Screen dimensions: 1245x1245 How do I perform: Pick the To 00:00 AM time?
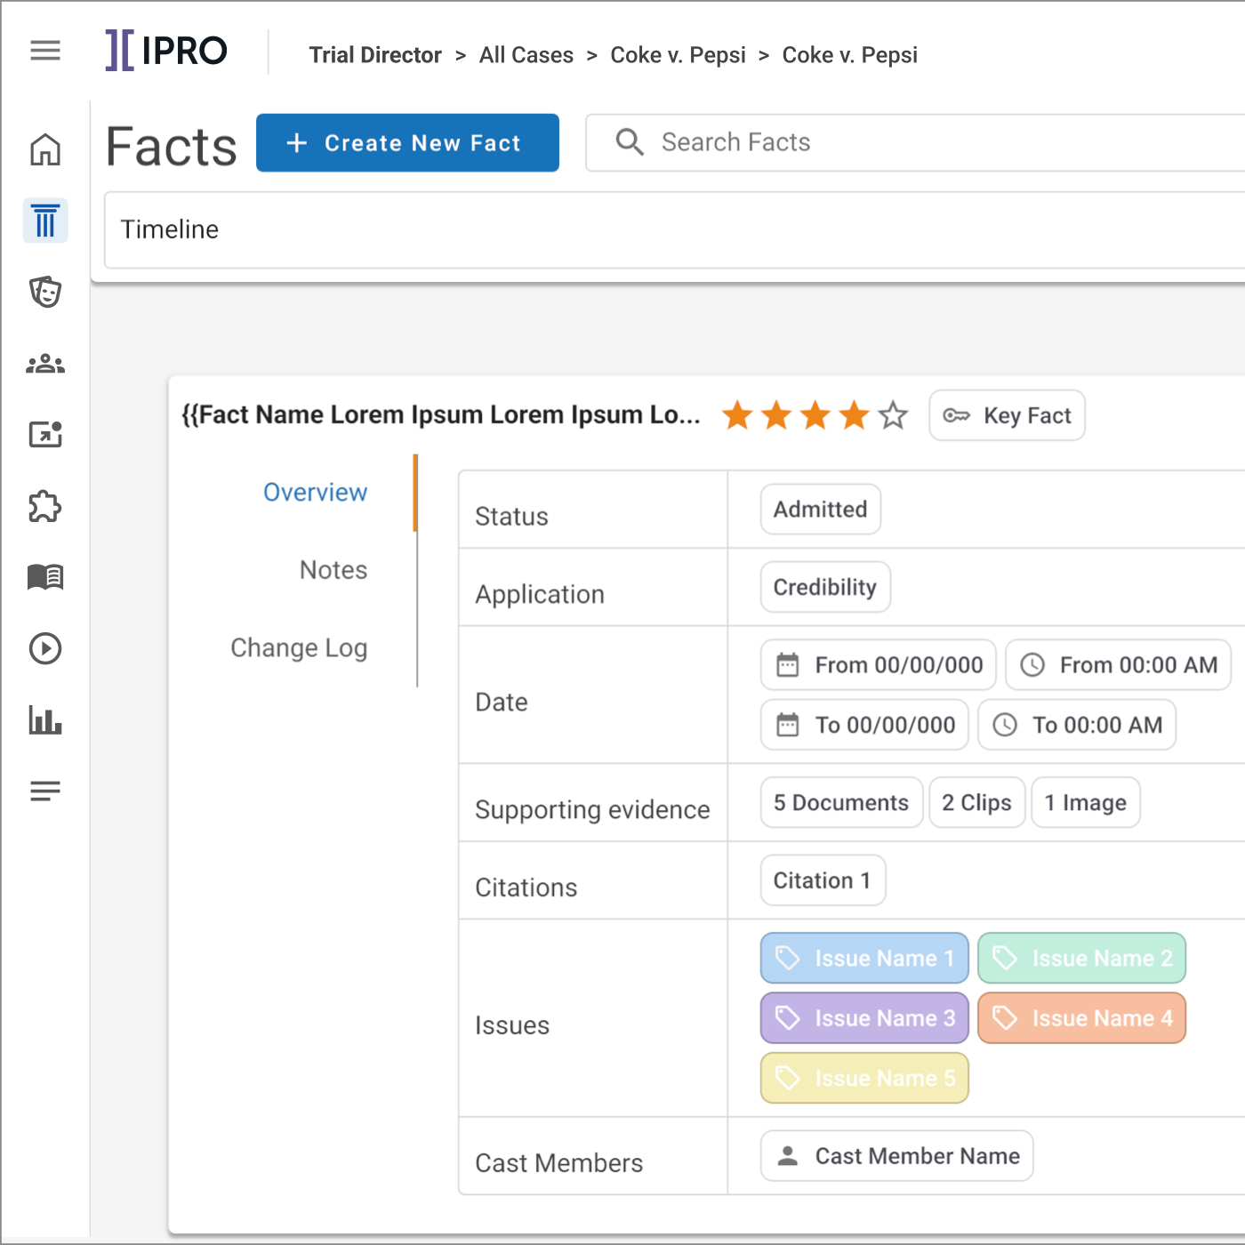pos(1077,725)
